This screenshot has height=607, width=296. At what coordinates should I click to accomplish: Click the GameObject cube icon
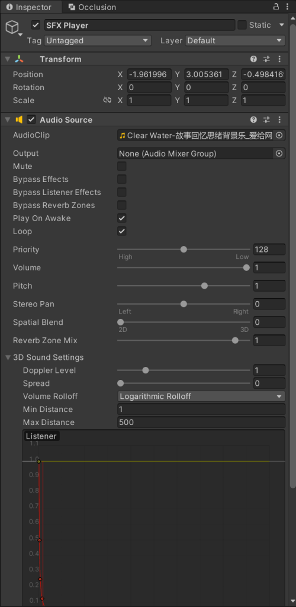[x=12, y=27]
